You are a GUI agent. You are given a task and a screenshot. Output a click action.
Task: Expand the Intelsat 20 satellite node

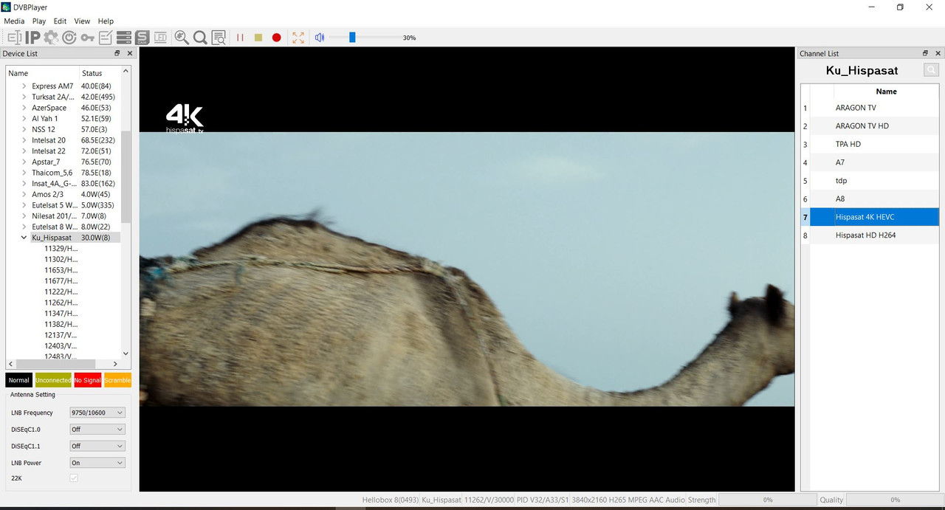[x=24, y=140]
